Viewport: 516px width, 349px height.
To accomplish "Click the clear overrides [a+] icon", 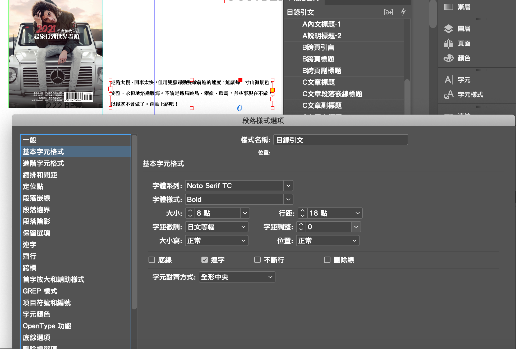I will click(388, 12).
